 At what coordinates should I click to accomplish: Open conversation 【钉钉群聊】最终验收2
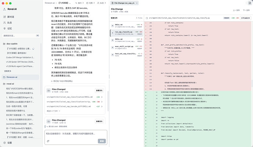[16, 53]
